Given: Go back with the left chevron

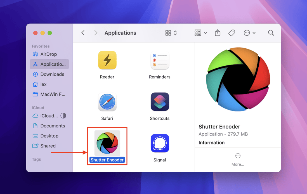Looking at the screenshot, I should point(83,33).
